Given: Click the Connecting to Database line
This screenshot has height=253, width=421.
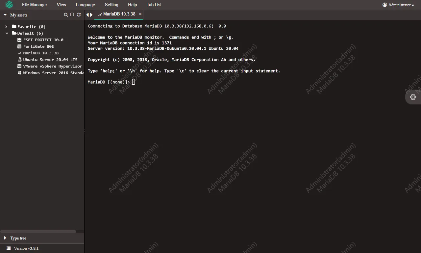Looking at the screenshot, I should [x=157, y=26].
